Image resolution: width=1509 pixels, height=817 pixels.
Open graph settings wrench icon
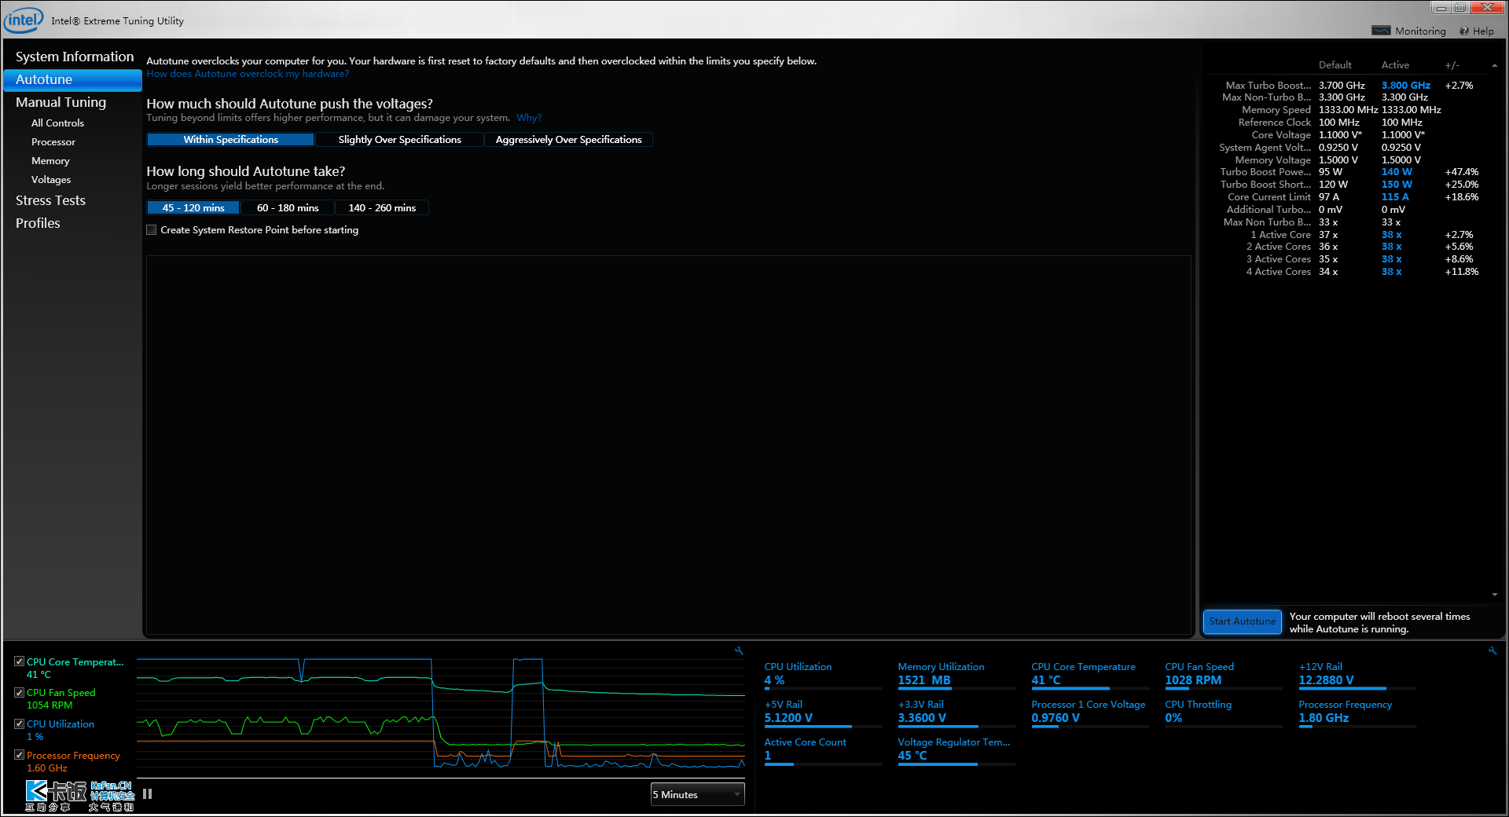tap(739, 650)
